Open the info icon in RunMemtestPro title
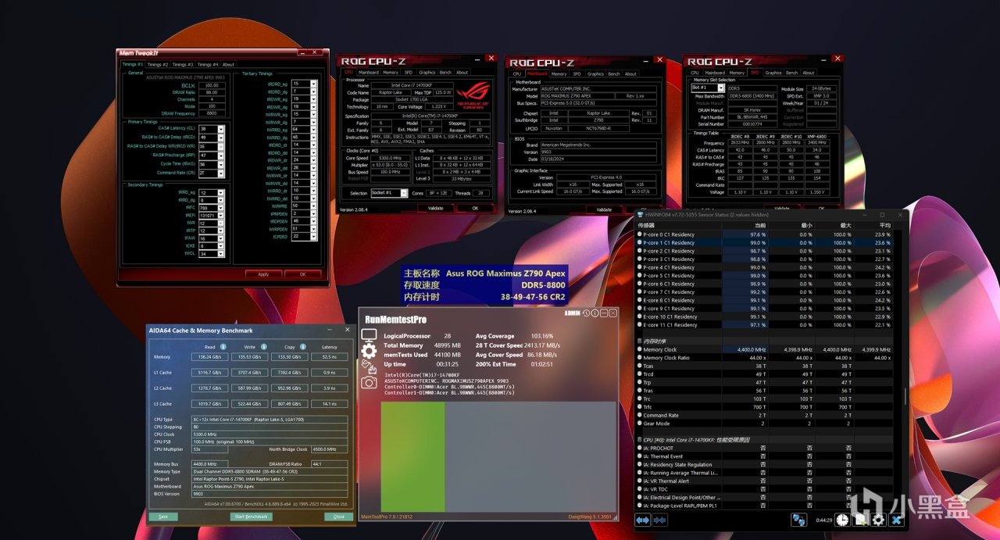Viewport: 1000px width, 540px height. point(595,313)
